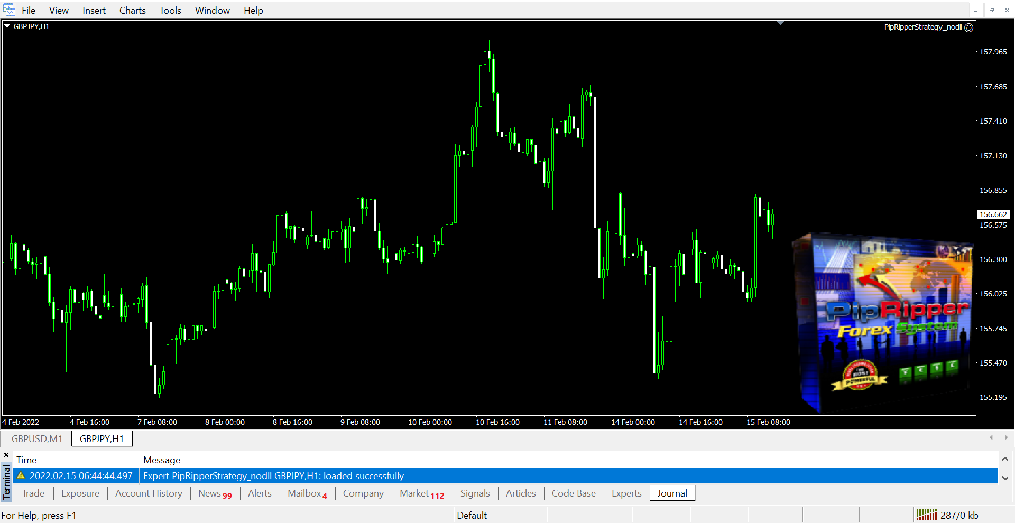Screen dimensions: 1015x523
Task: Switch to the Experts terminal tab
Action: pyautogui.click(x=626, y=493)
